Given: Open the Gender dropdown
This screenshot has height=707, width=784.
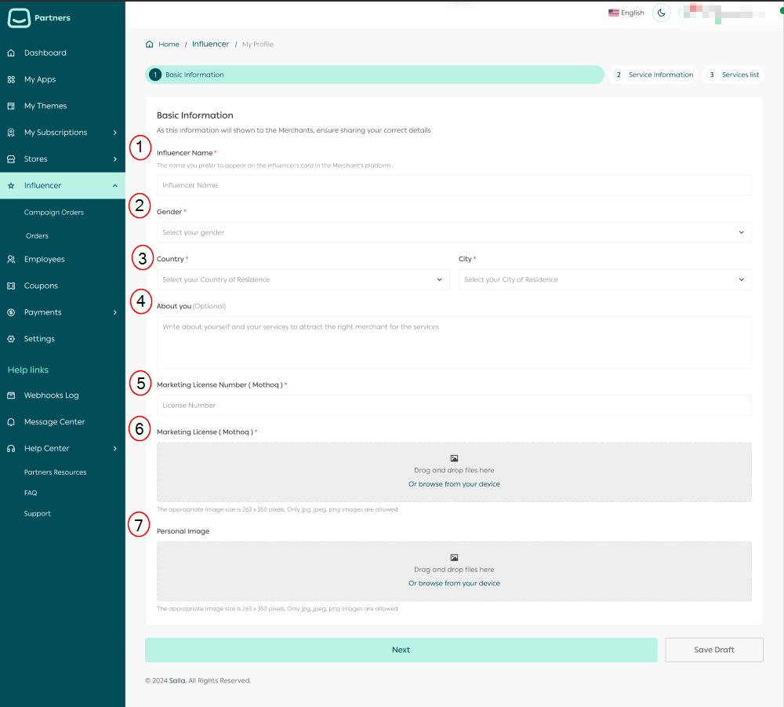Looking at the screenshot, I should [x=454, y=232].
